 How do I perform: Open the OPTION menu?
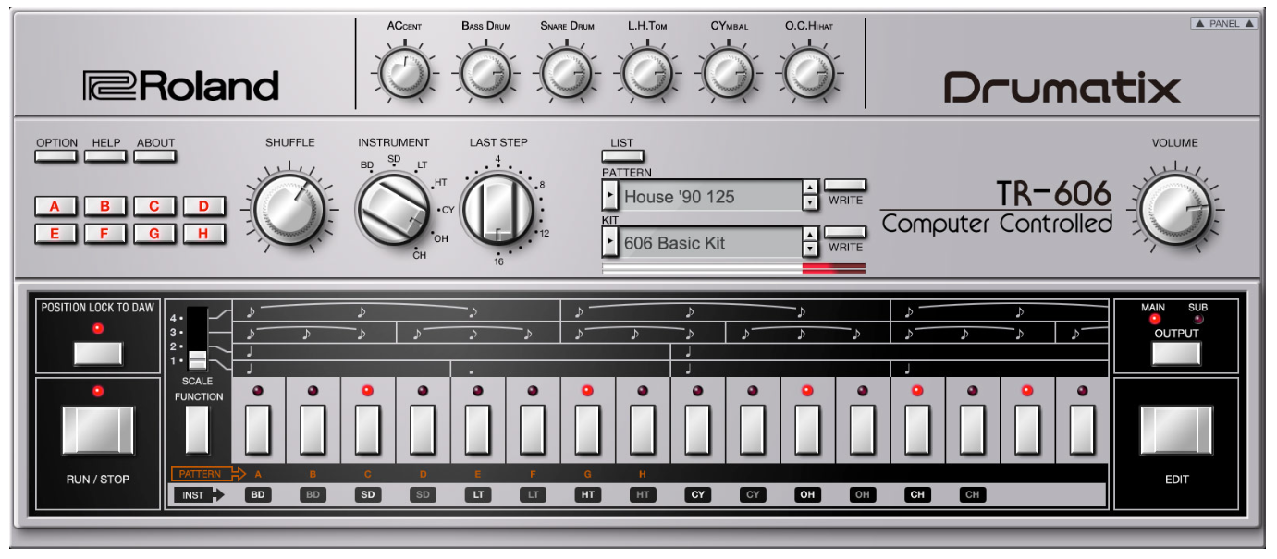click(56, 156)
